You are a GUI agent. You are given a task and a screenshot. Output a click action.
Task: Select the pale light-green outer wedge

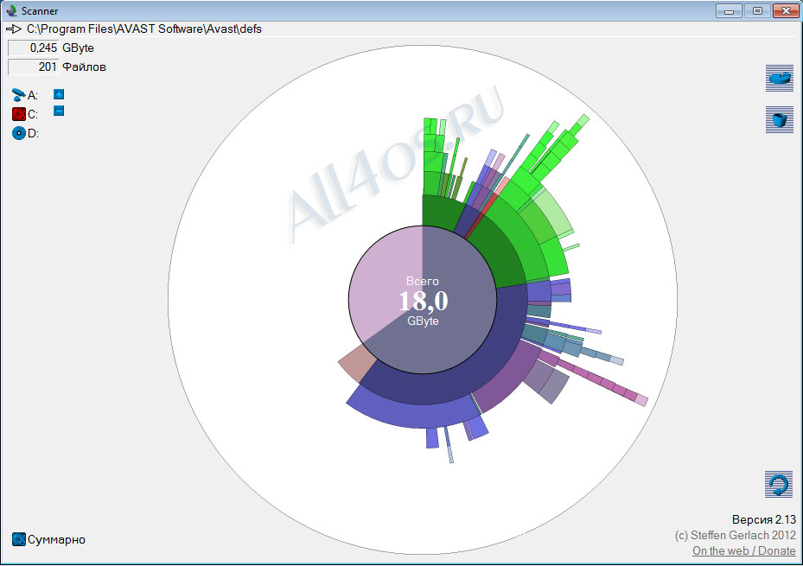click(x=556, y=215)
